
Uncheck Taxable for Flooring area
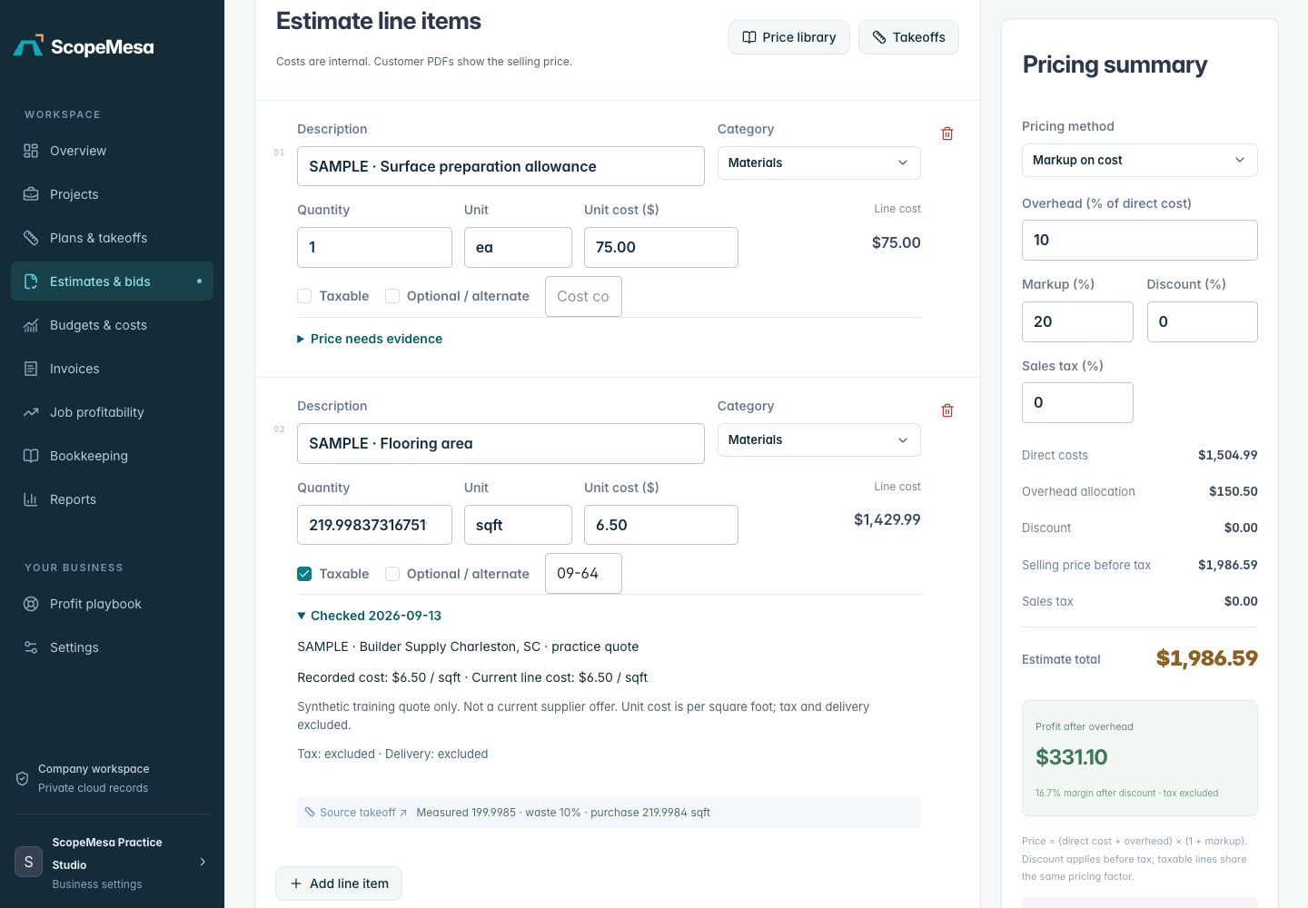pos(304,574)
